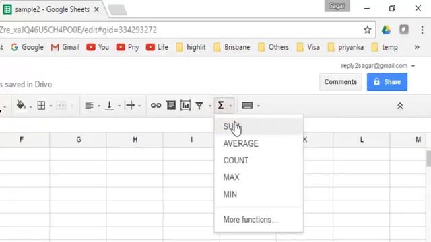Click the text wrapping icon
The height and width of the screenshot is (242, 431).
click(x=129, y=106)
